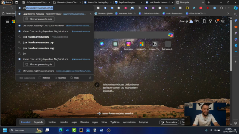The width and height of the screenshot is (239, 134).
Task: Click the Ventos fortes weather alert
Action: click(x=115, y=114)
